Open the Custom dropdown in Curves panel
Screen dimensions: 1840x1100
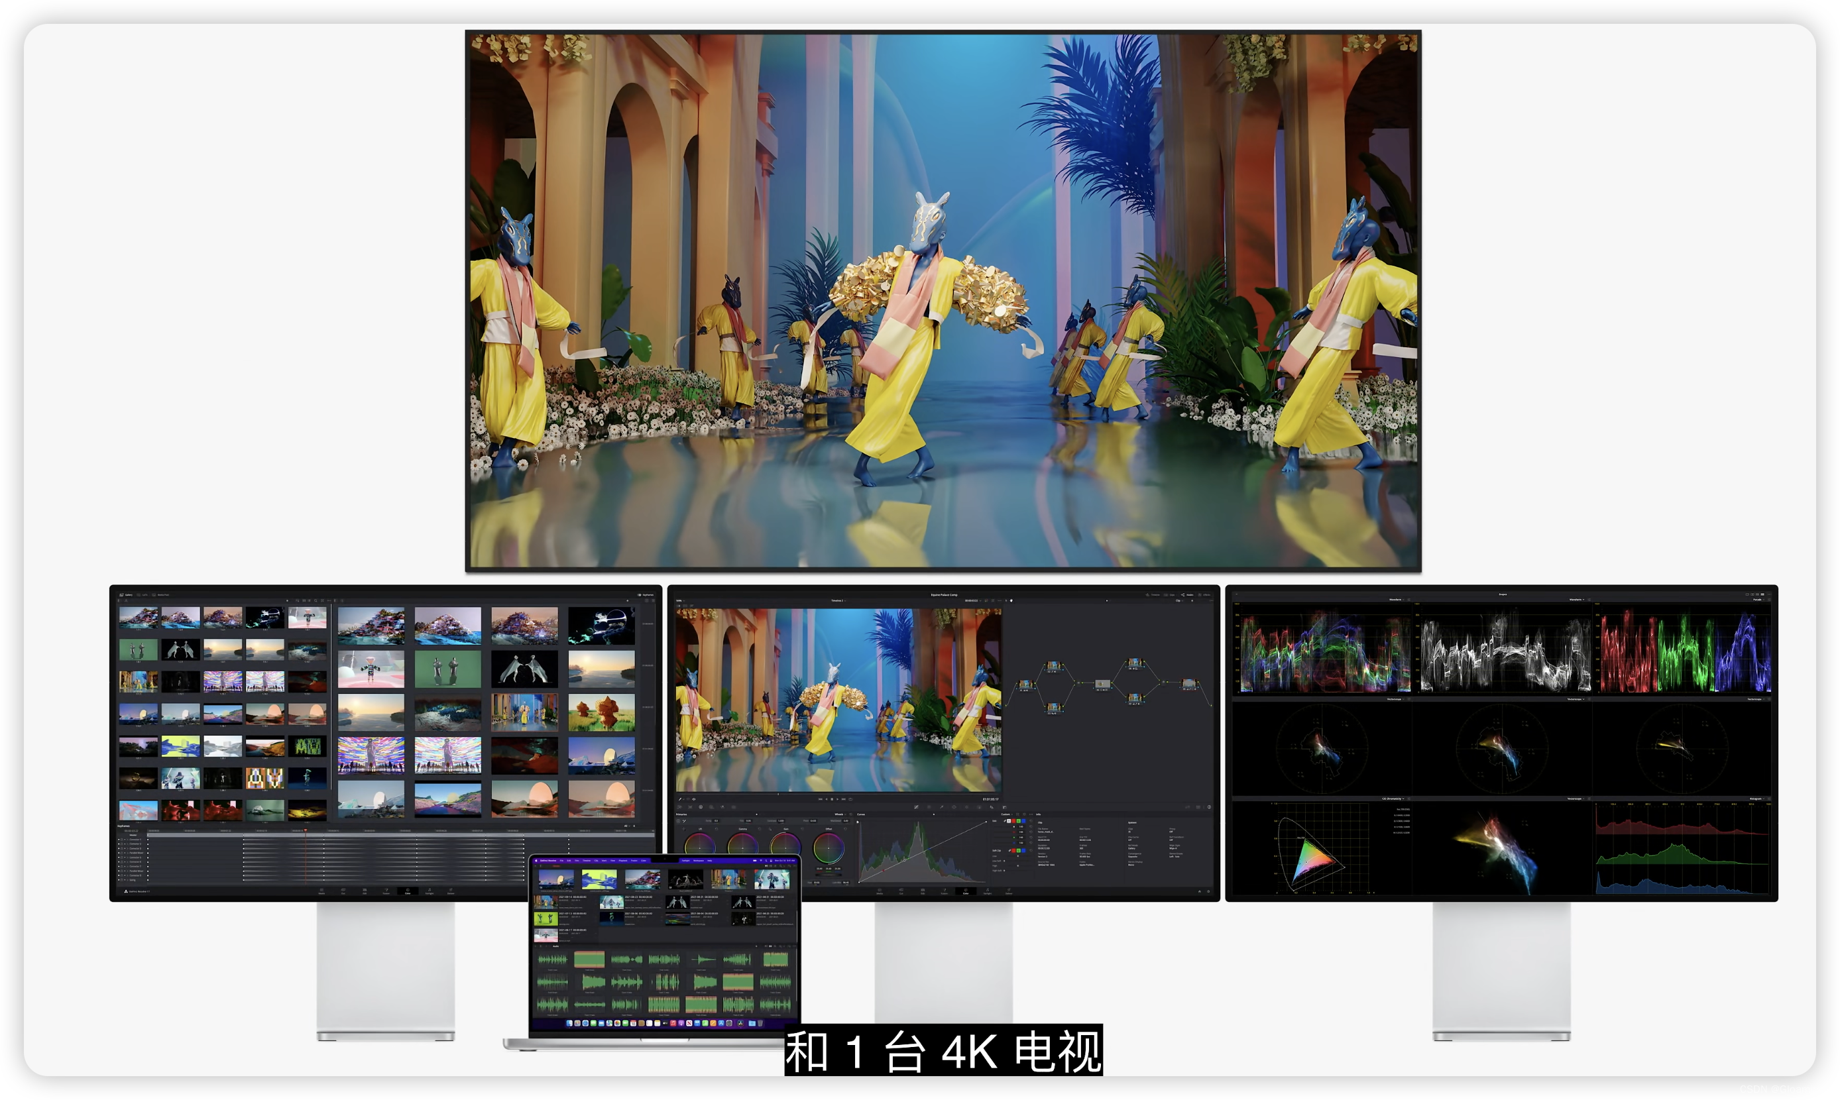(x=1007, y=814)
